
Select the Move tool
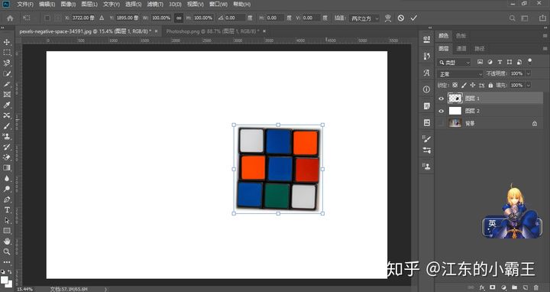7,42
